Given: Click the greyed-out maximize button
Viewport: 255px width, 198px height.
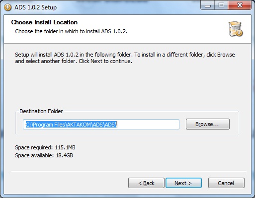Looking at the screenshot, I should click(221, 5).
